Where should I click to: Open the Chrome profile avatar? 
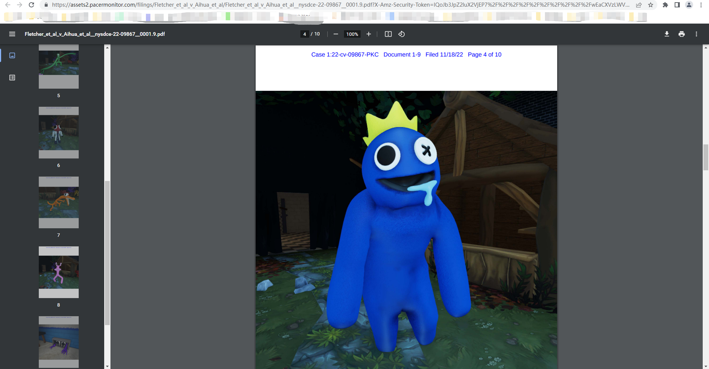coord(689,5)
